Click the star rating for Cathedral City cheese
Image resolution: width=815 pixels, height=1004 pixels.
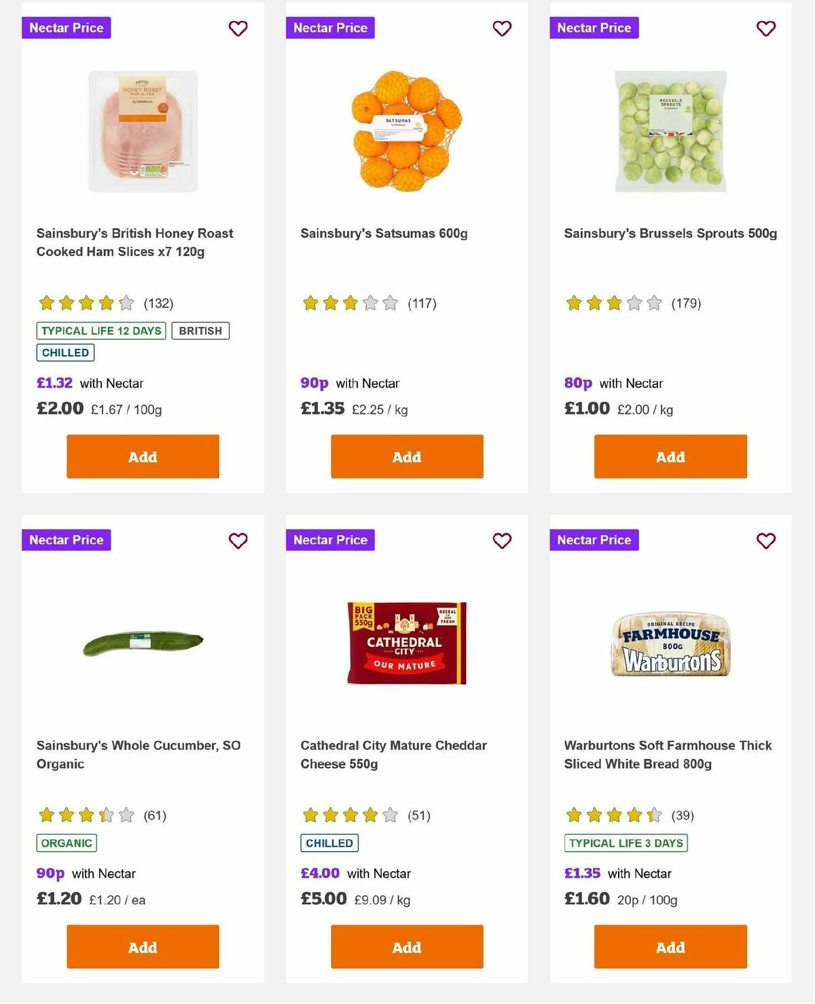349,815
